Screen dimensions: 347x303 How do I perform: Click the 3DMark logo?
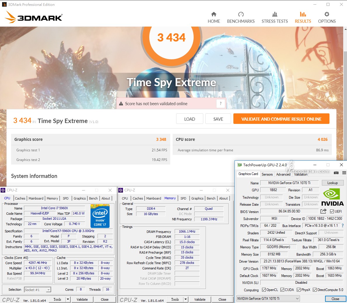tap(34, 17)
